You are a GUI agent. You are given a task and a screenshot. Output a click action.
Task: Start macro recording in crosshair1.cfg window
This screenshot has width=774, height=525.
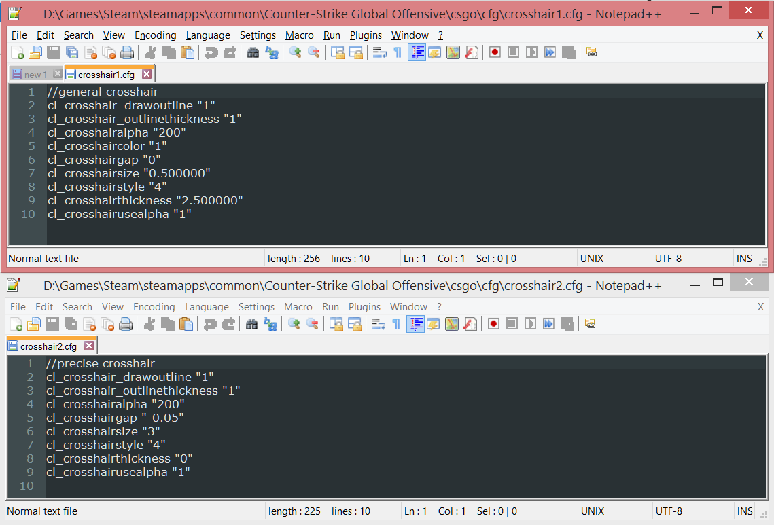point(495,52)
